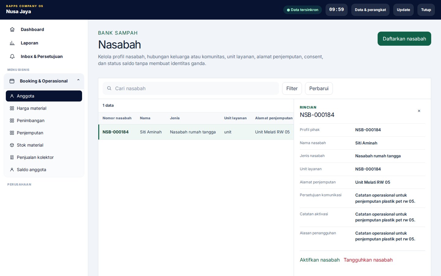
Task: Select Penimbangan in the sidebar
Action: pos(44,121)
